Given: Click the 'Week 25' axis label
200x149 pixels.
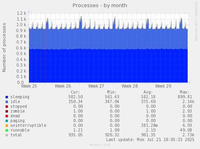Looking at the screenshot, I should coord(29,86).
